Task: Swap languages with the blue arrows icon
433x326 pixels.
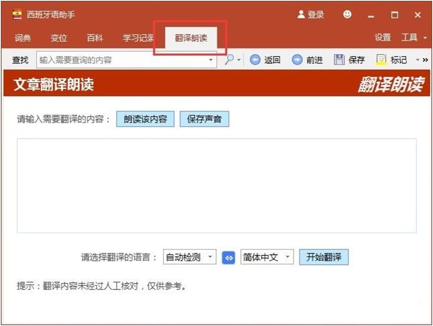Action: (x=229, y=258)
